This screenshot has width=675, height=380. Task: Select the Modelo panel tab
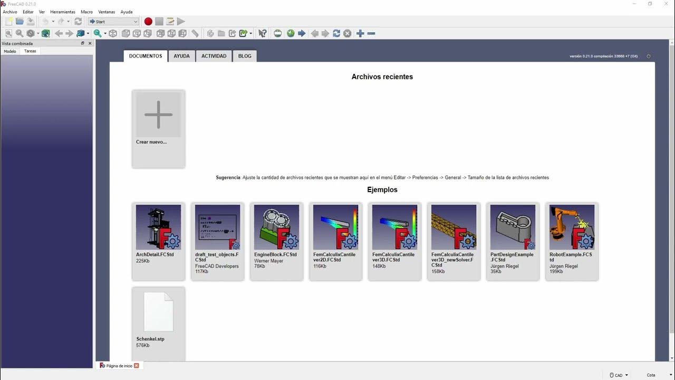[x=10, y=51]
